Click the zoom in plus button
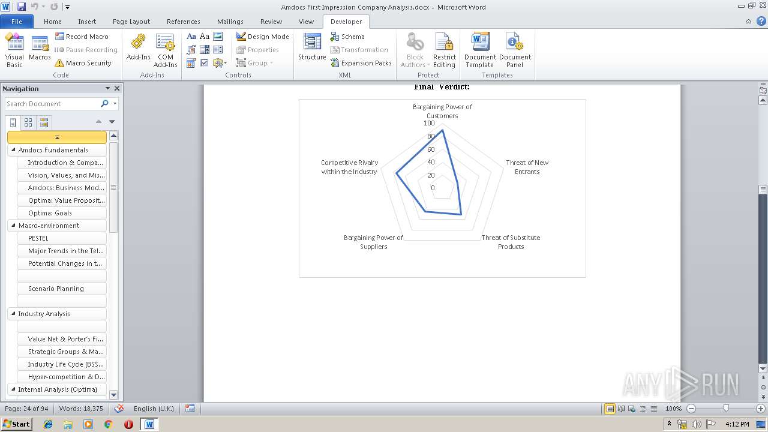768x432 pixels. 760,409
